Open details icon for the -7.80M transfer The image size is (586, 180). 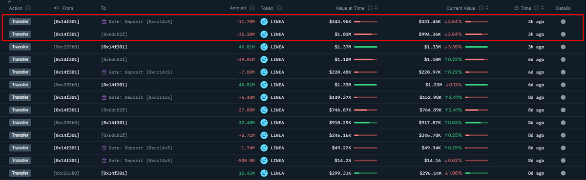[563, 72]
